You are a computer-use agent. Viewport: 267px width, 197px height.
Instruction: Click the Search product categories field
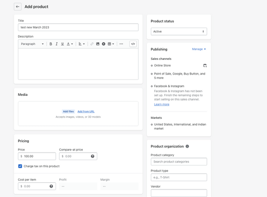tap(179, 162)
